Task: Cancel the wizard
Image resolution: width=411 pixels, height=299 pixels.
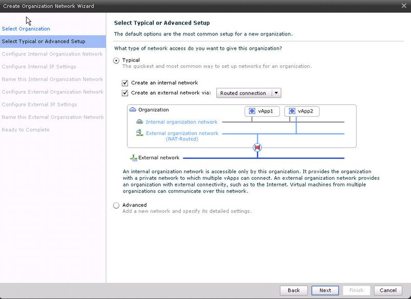Action: [x=388, y=290]
